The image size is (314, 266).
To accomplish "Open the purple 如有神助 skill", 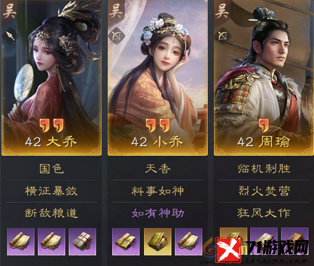I will 158,213.
